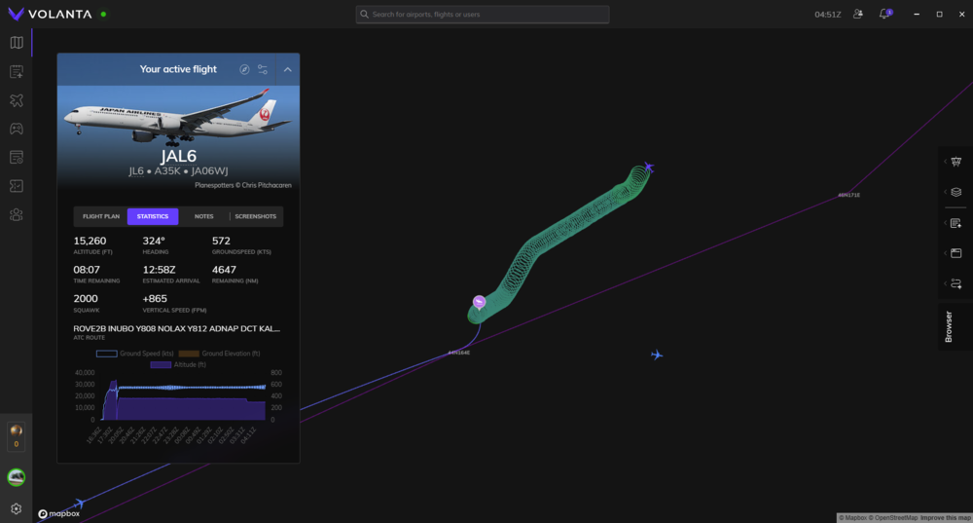Open the vertical Browser button
Screen dimensions: 973x523
tap(950, 327)
